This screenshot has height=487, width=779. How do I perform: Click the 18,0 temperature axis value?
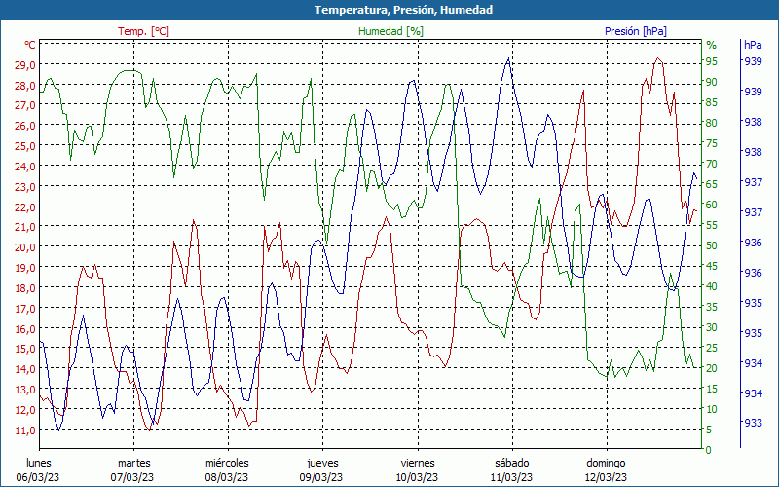[26, 288]
